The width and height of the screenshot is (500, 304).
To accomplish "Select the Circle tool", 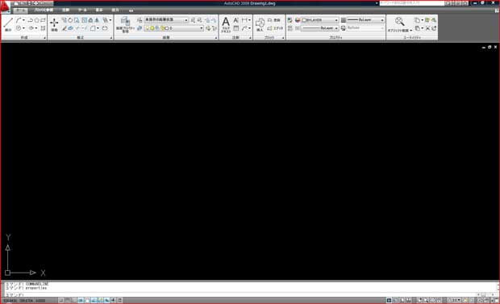I will point(19,28).
